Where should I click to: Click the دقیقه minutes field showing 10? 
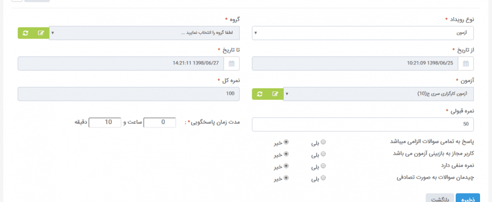tap(105, 123)
